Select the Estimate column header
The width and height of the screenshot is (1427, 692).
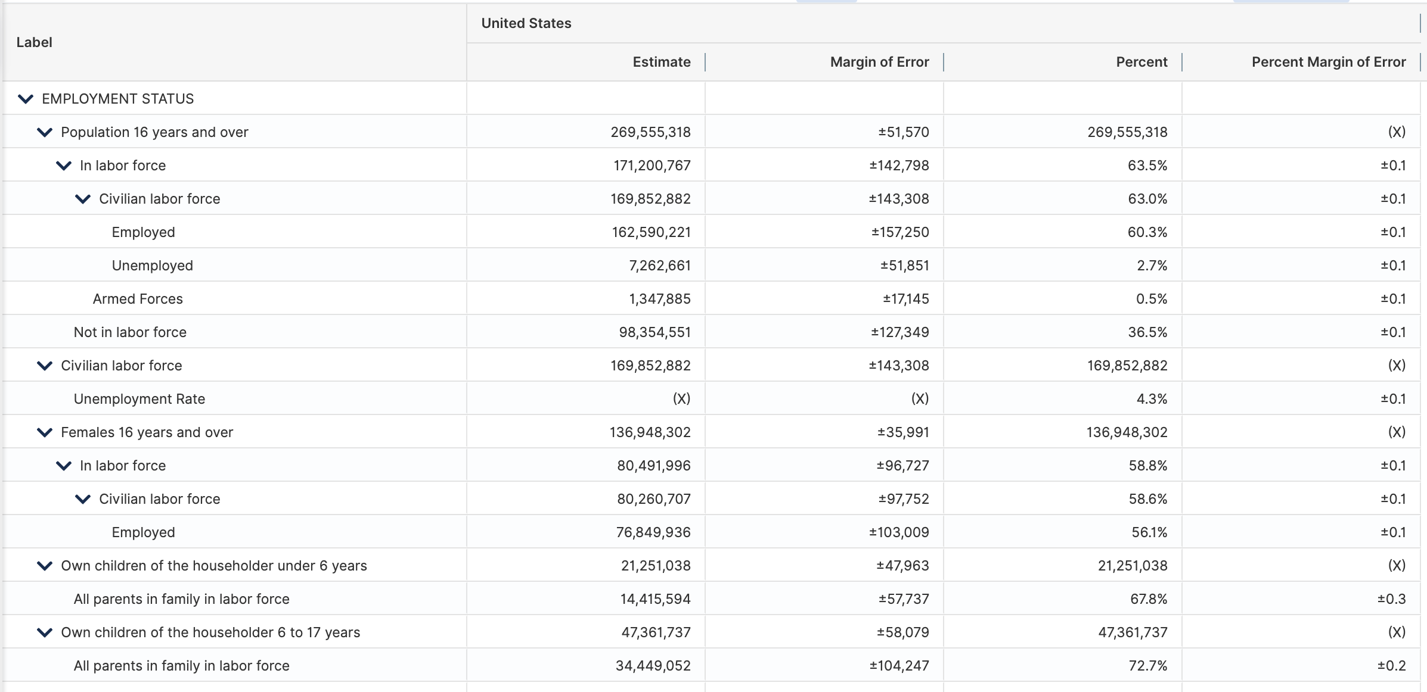point(660,61)
